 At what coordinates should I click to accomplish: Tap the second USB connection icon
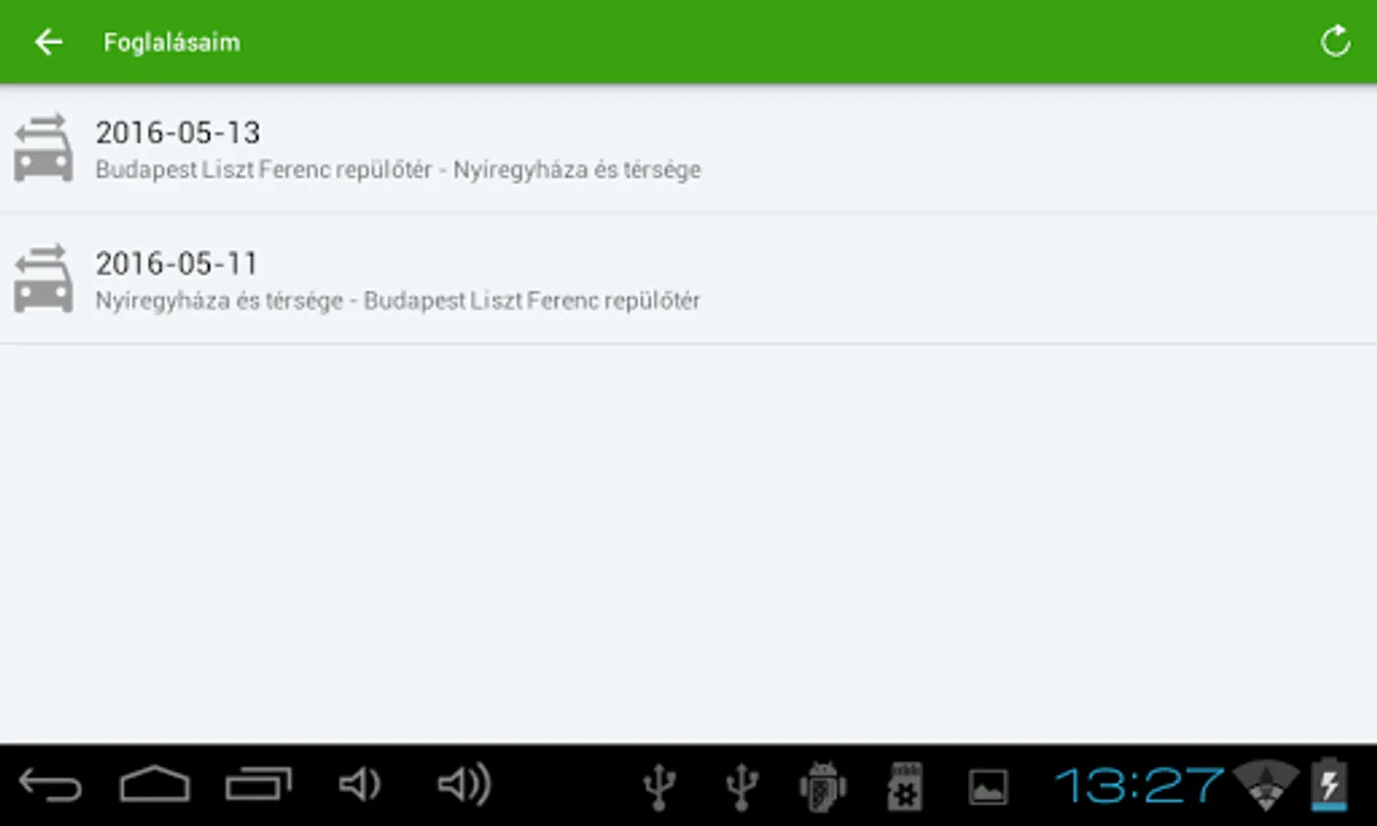click(x=741, y=787)
